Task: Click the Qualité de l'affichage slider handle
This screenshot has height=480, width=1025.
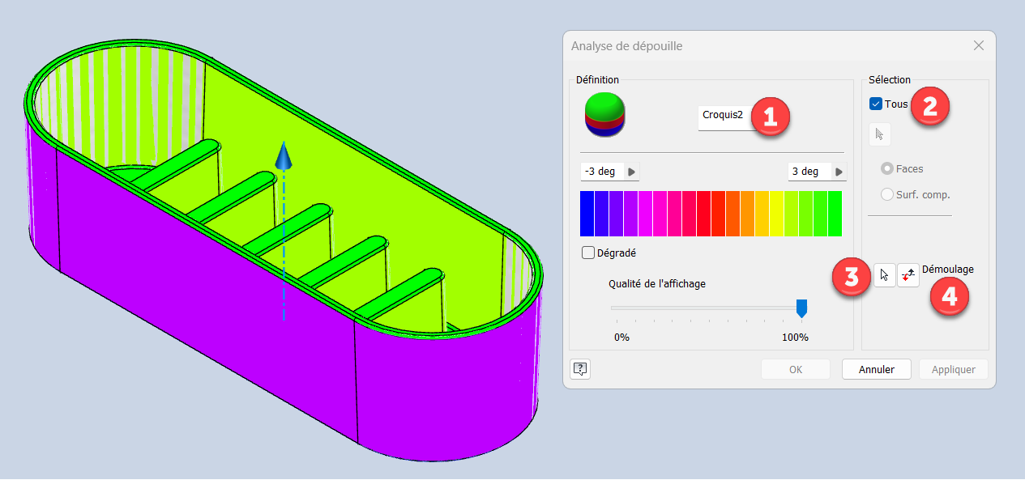Action: click(x=801, y=308)
